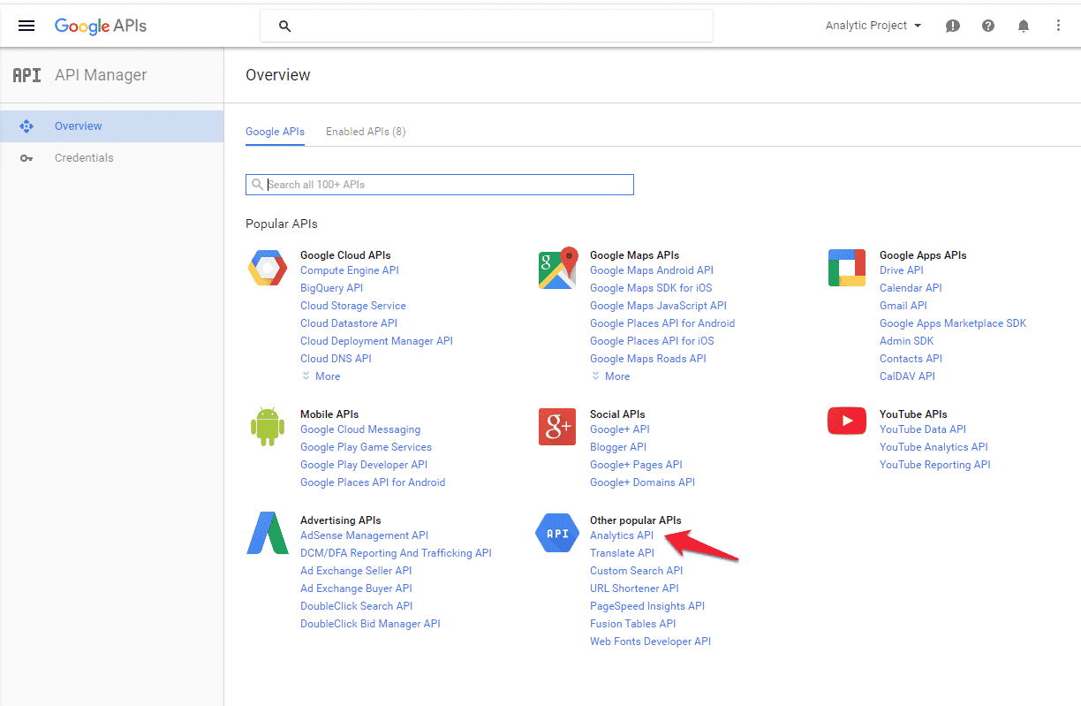Viewport: 1081px width, 706px height.
Task: Open the Analytic Project selector dropdown
Action: (x=873, y=26)
